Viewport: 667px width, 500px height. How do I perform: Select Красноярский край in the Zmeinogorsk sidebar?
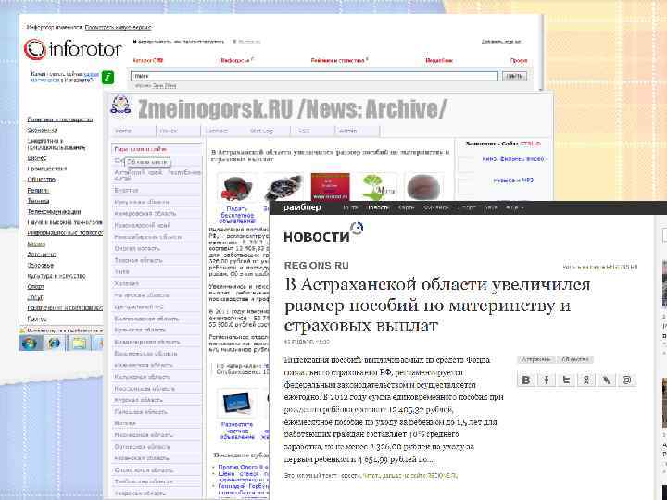click(x=142, y=225)
